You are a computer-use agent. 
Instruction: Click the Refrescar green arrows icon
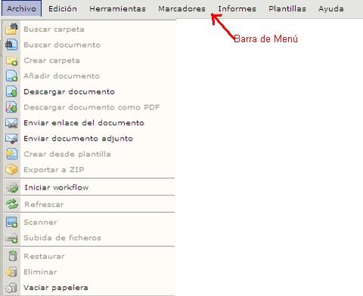(12, 205)
